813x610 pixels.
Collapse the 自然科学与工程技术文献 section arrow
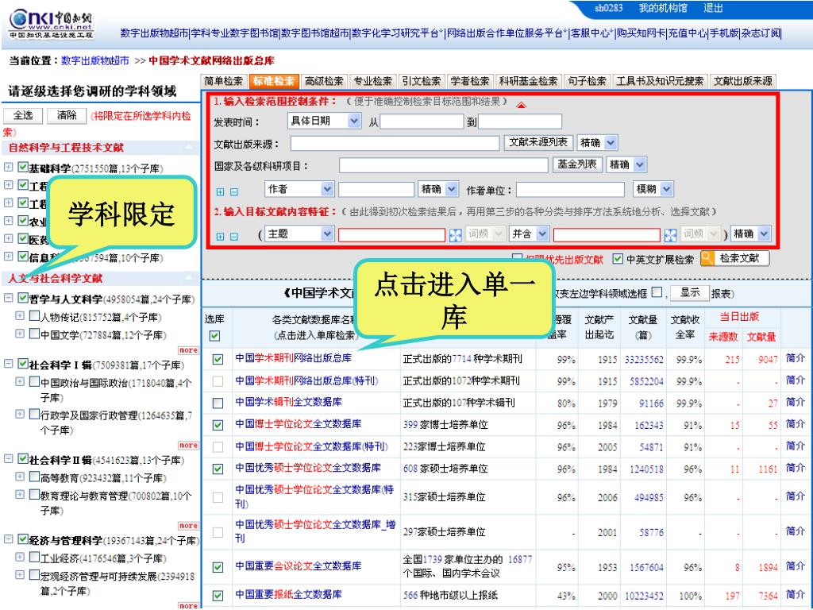[x=189, y=148]
